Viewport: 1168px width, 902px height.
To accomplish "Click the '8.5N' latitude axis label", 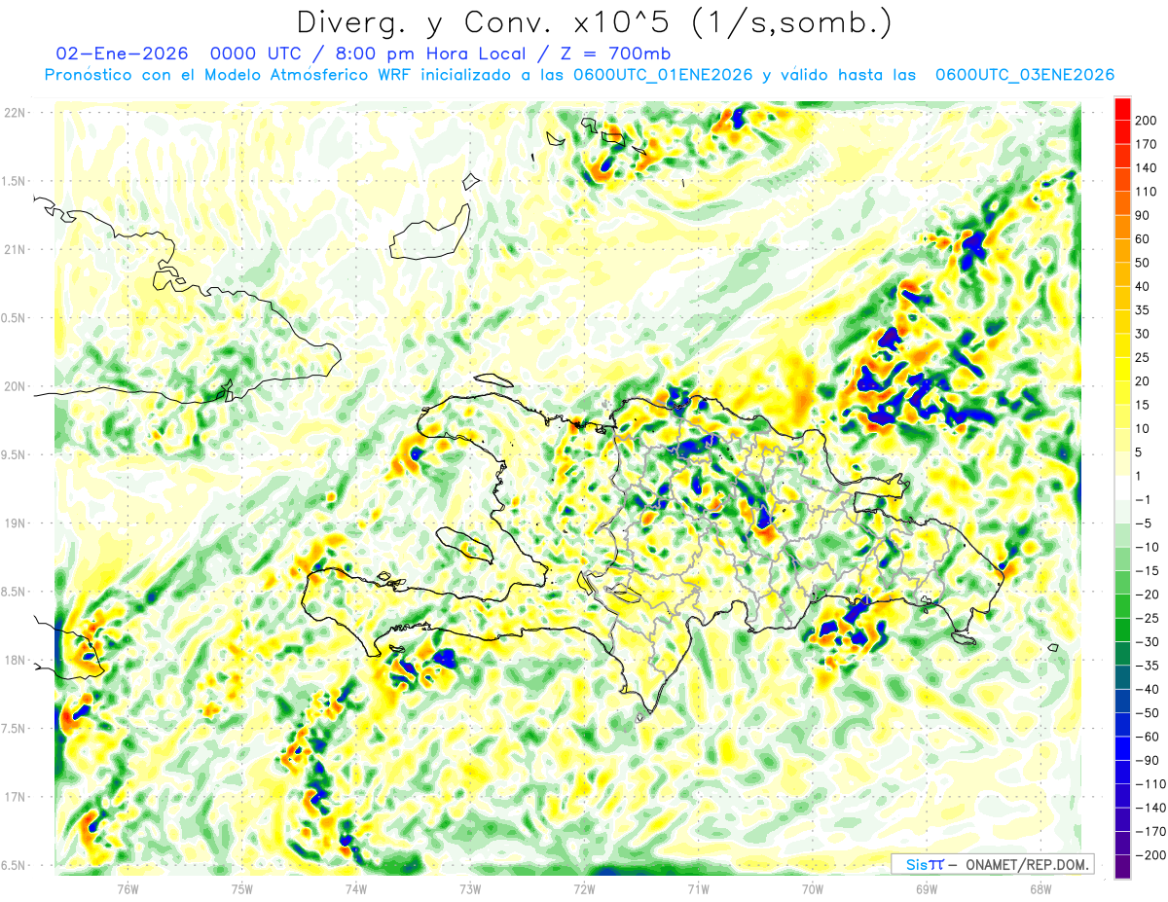I will (x=15, y=592).
